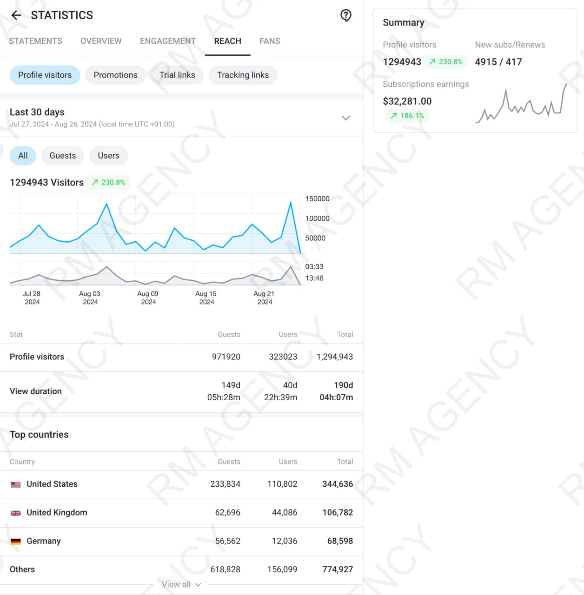Open the Statements tab
This screenshot has width=584, height=595.
click(x=36, y=41)
